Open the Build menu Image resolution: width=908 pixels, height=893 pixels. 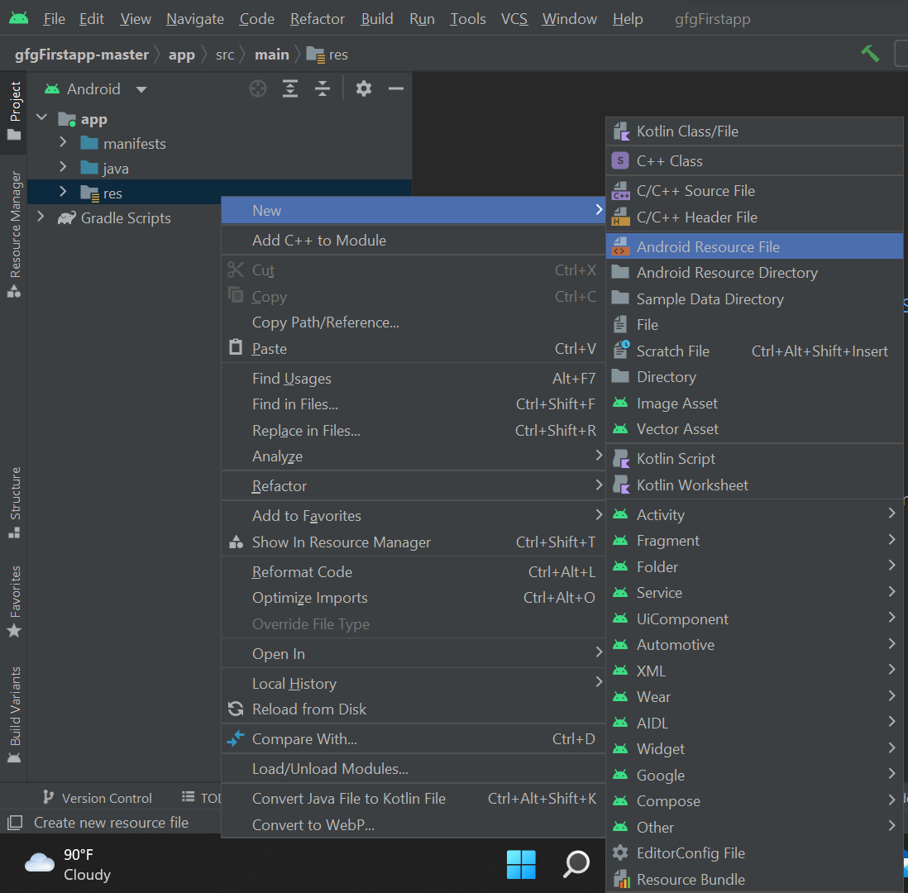[377, 19]
